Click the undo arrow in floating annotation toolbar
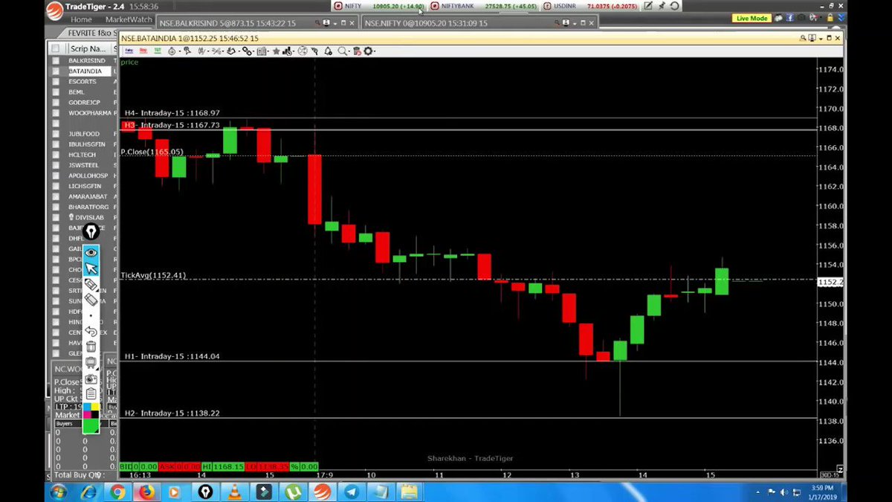Viewport: 892px width, 502px height. coord(91,330)
